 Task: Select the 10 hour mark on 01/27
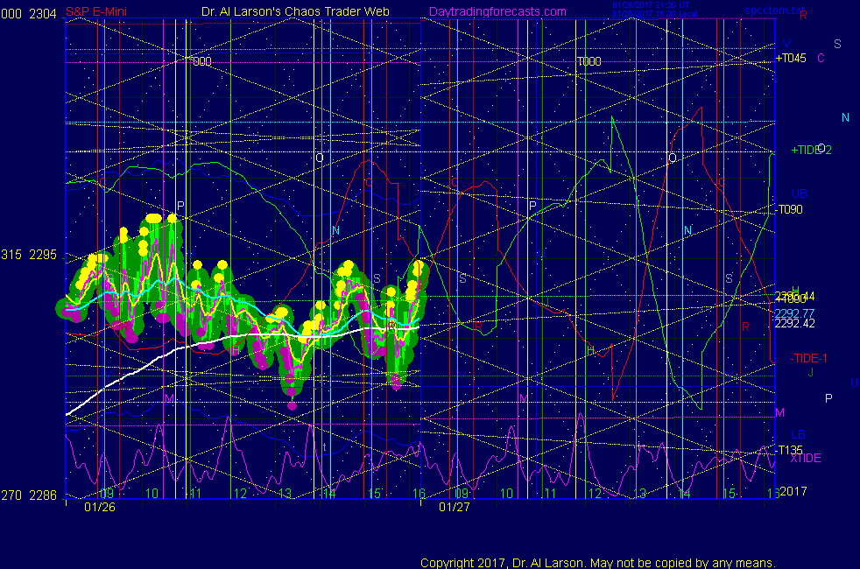[x=506, y=494]
